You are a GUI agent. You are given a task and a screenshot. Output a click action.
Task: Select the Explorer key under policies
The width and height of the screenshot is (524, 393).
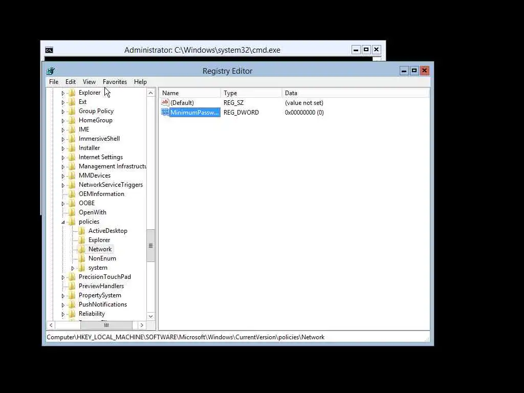[x=99, y=240]
